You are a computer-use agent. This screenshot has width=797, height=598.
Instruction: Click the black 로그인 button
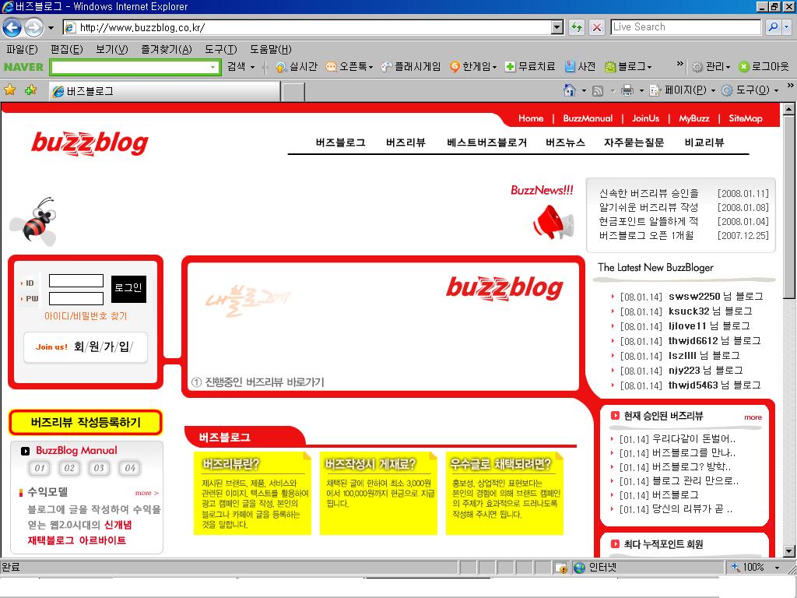pos(128,289)
